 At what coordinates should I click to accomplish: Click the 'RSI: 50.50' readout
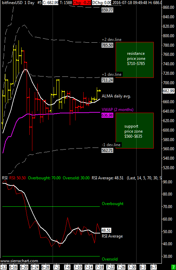[x=18, y=178]
